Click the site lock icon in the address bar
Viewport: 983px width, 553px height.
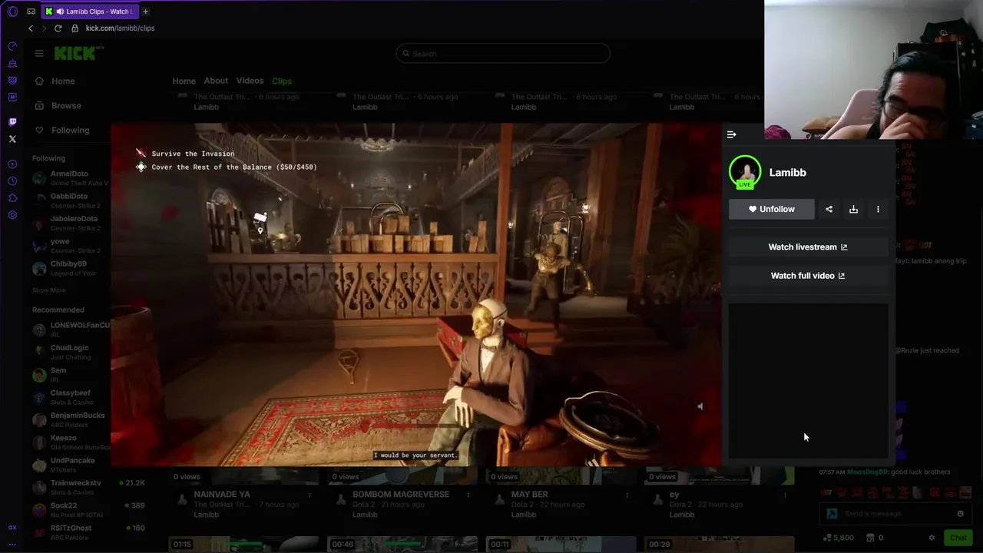[74, 28]
